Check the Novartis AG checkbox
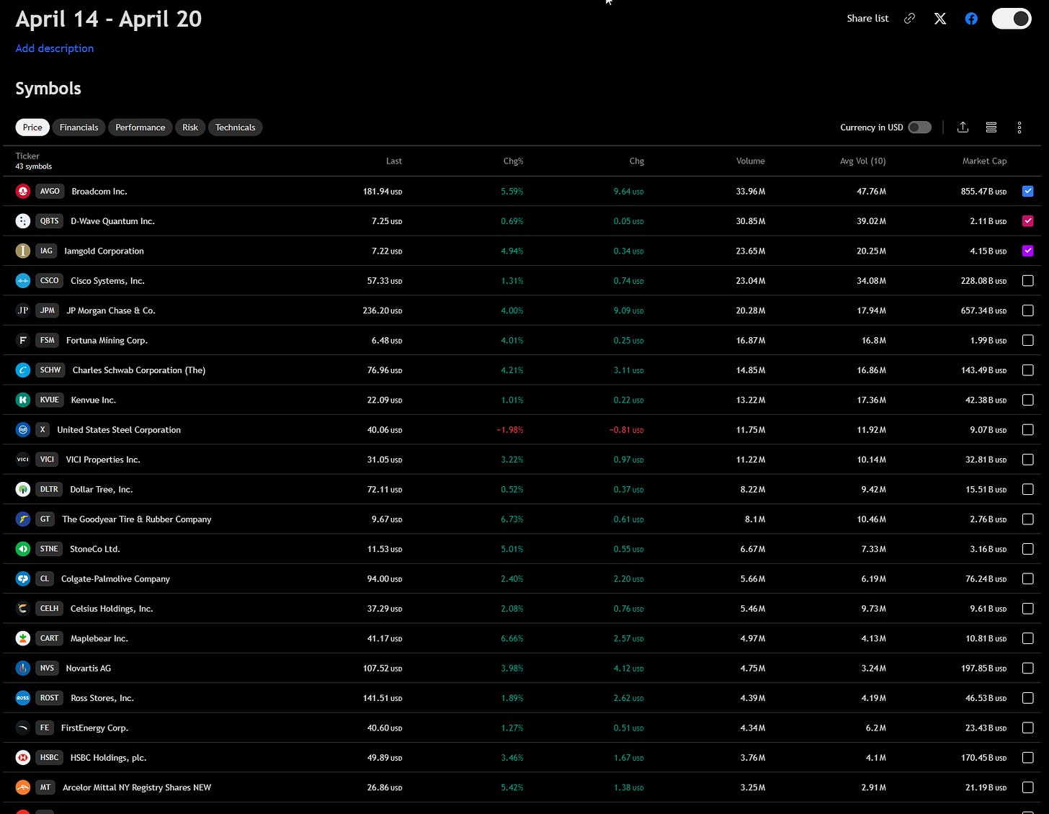1049x814 pixels. click(1028, 668)
